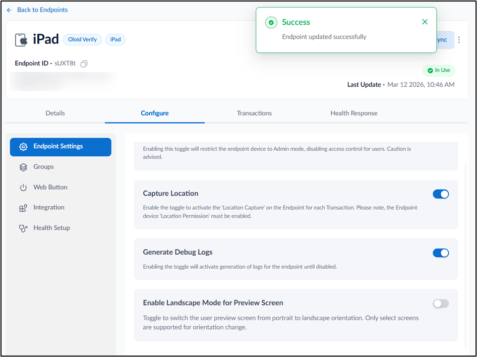477x357 pixels.
Task: Click the In Use green check icon
Action: pos(430,71)
